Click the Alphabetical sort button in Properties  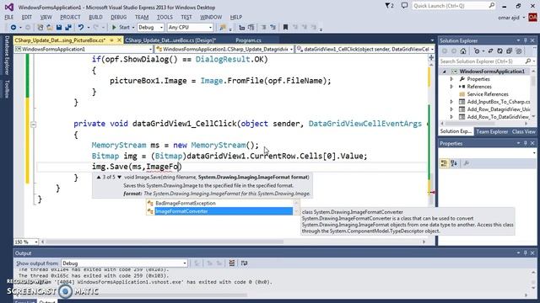point(454,163)
